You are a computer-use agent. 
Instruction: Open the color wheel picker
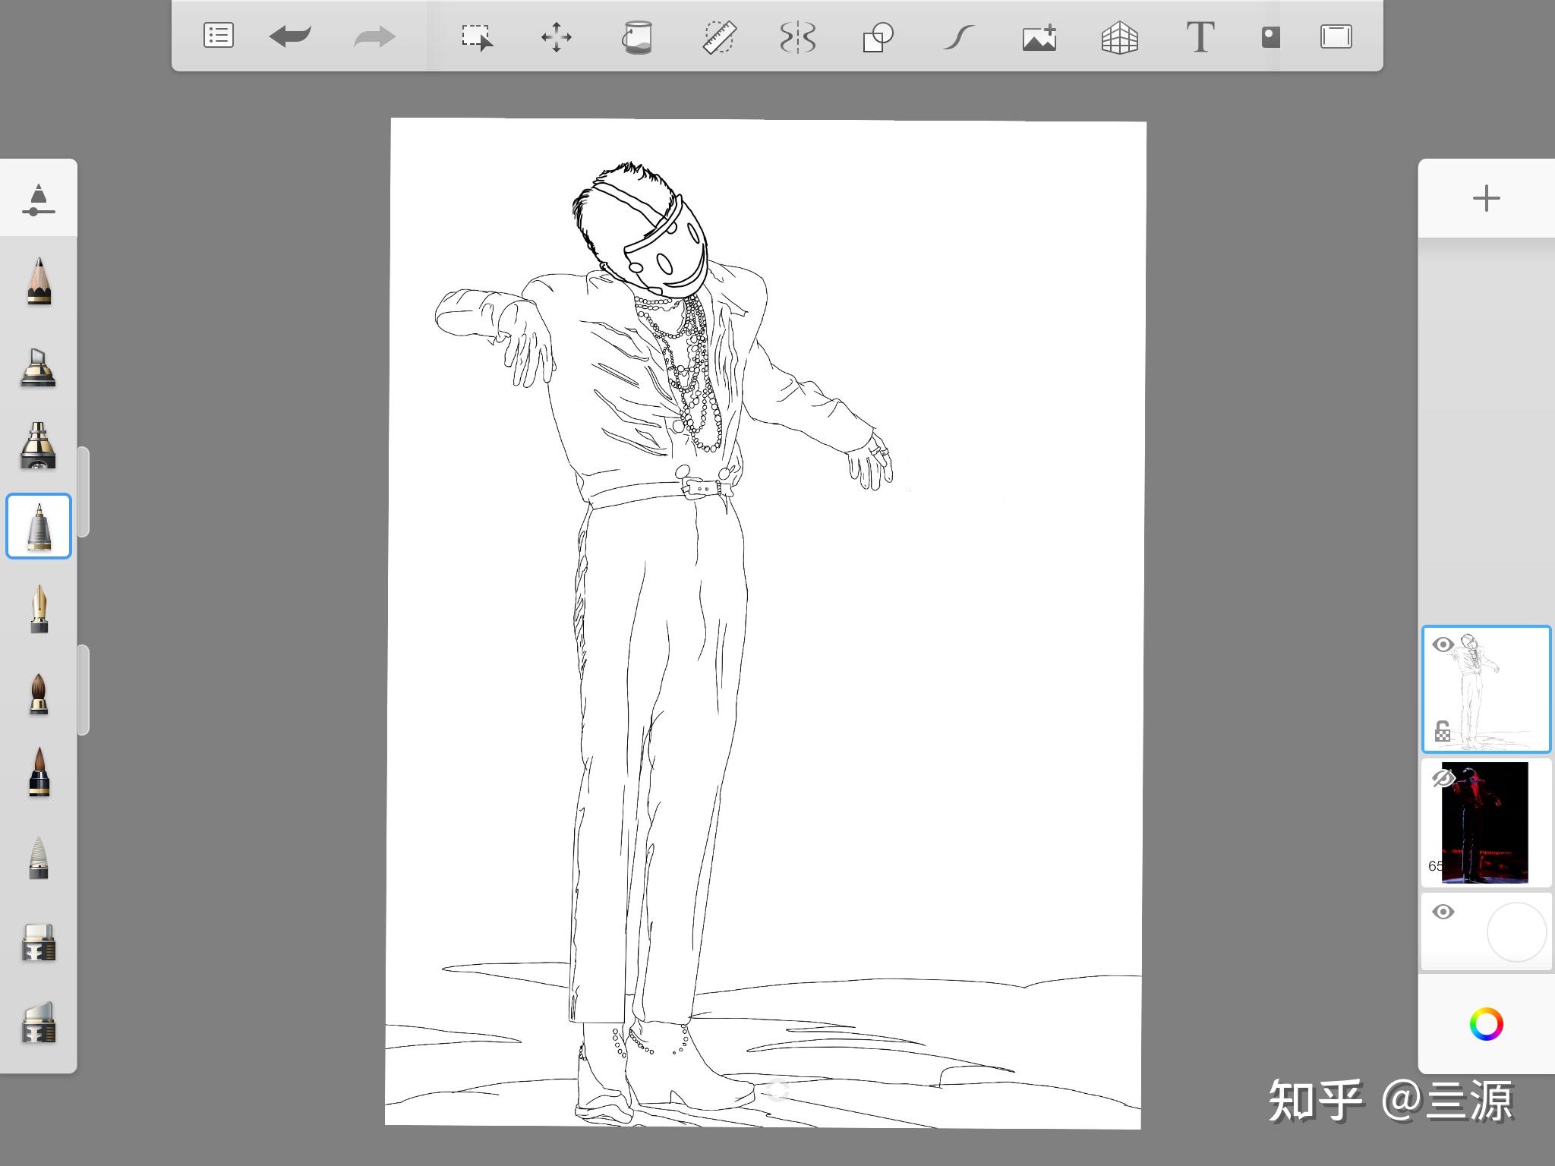point(1486,1025)
